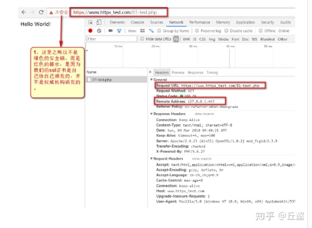The image size is (312, 228).
Task: Click the Host www.https_test.com header
Action: (180, 191)
